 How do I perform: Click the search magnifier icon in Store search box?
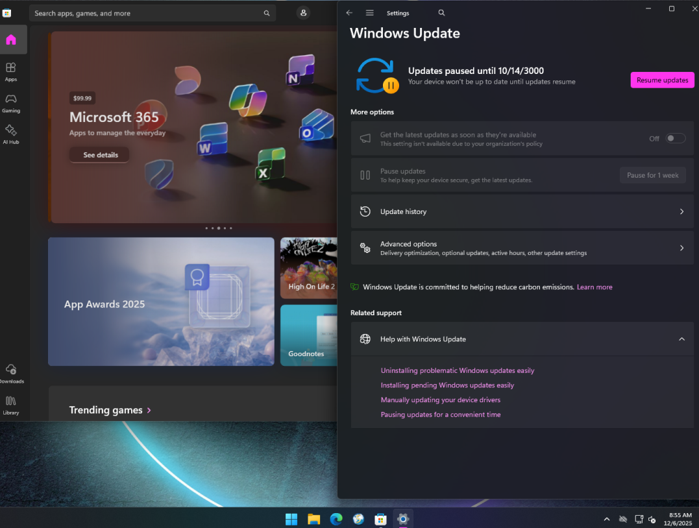[267, 14]
